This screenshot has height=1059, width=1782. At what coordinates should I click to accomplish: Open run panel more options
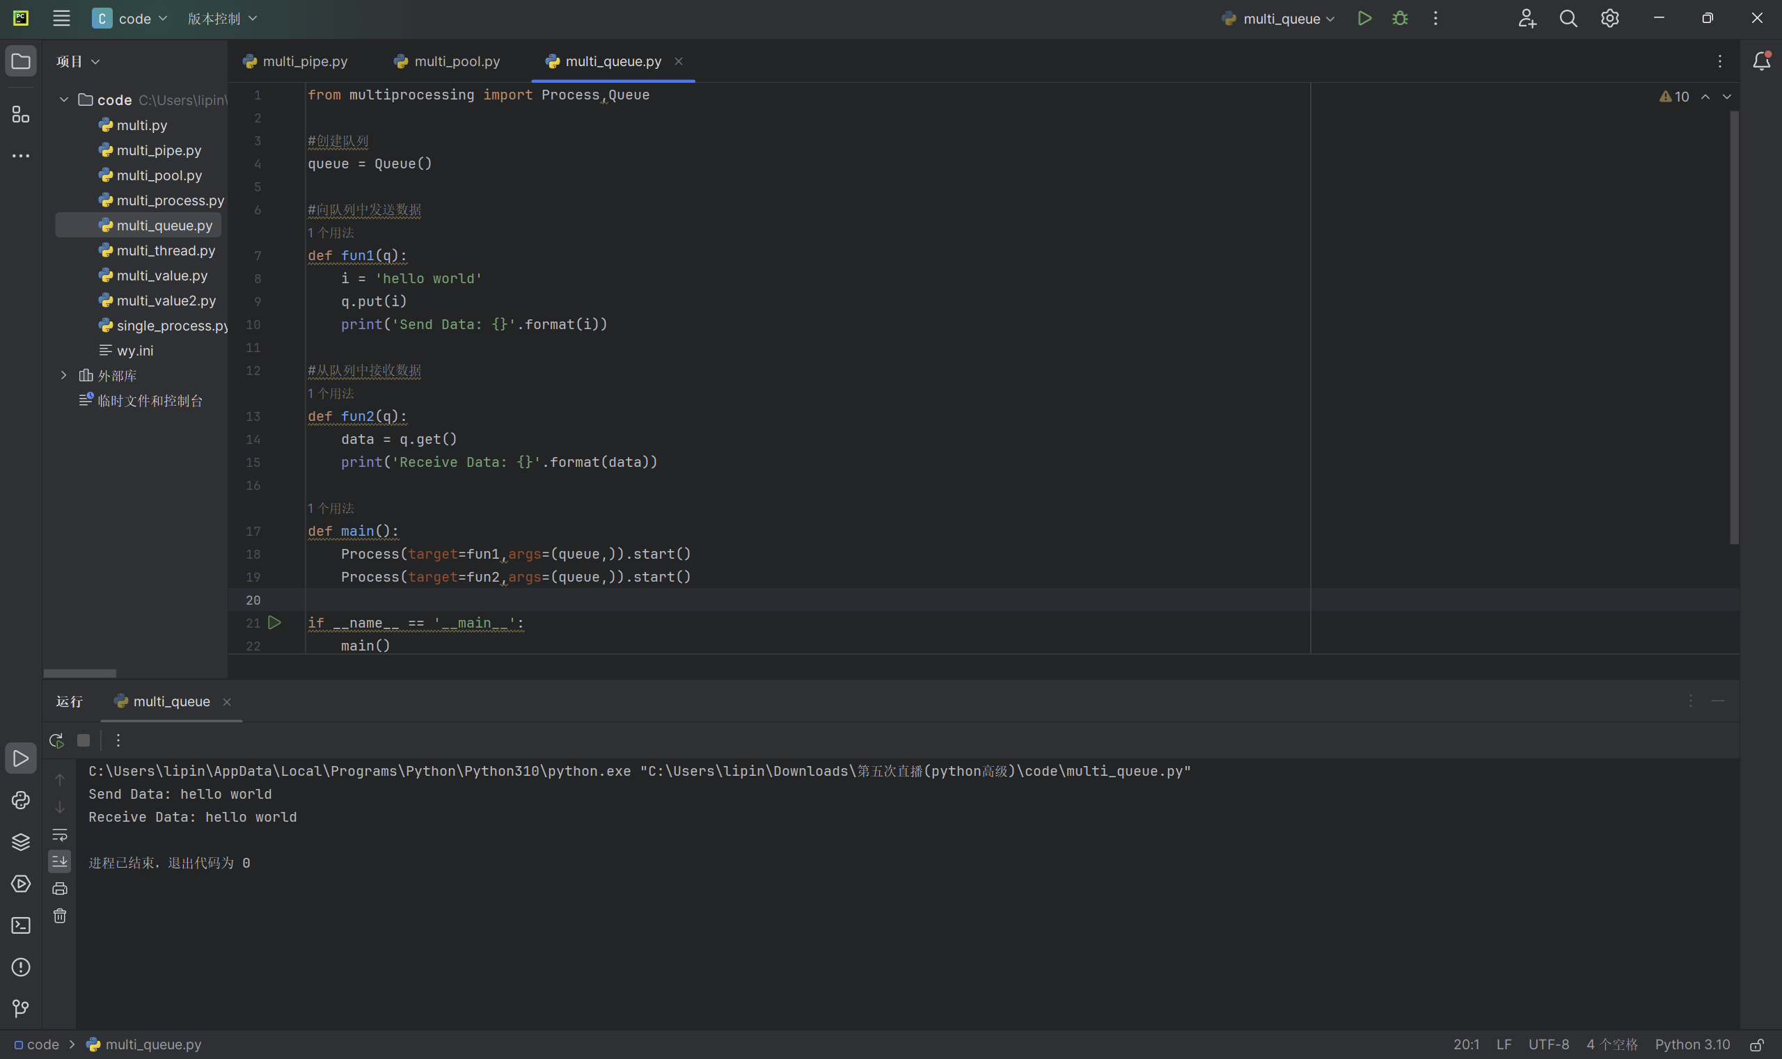(x=118, y=740)
